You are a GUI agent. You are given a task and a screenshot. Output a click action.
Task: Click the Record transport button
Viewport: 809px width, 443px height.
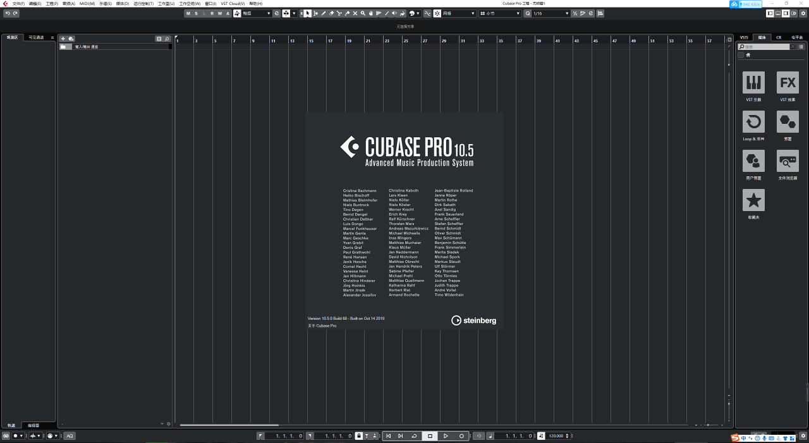(461, 436)
